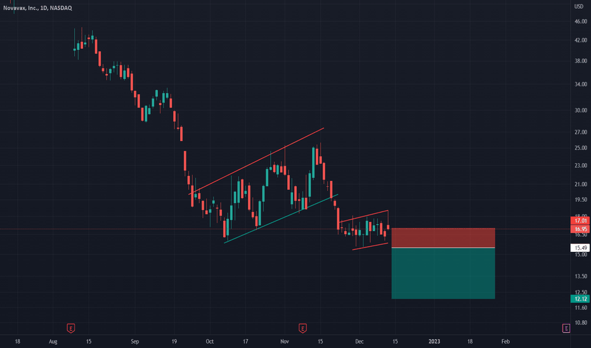
Task: Click the Aug date on time axis
Action: pyautogui.click(x=53, y=342)
